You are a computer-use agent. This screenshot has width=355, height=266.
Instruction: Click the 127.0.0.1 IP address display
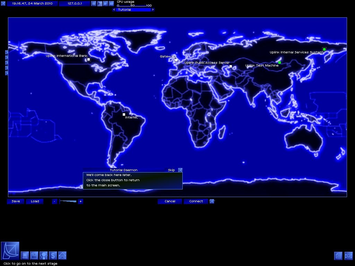75,3
